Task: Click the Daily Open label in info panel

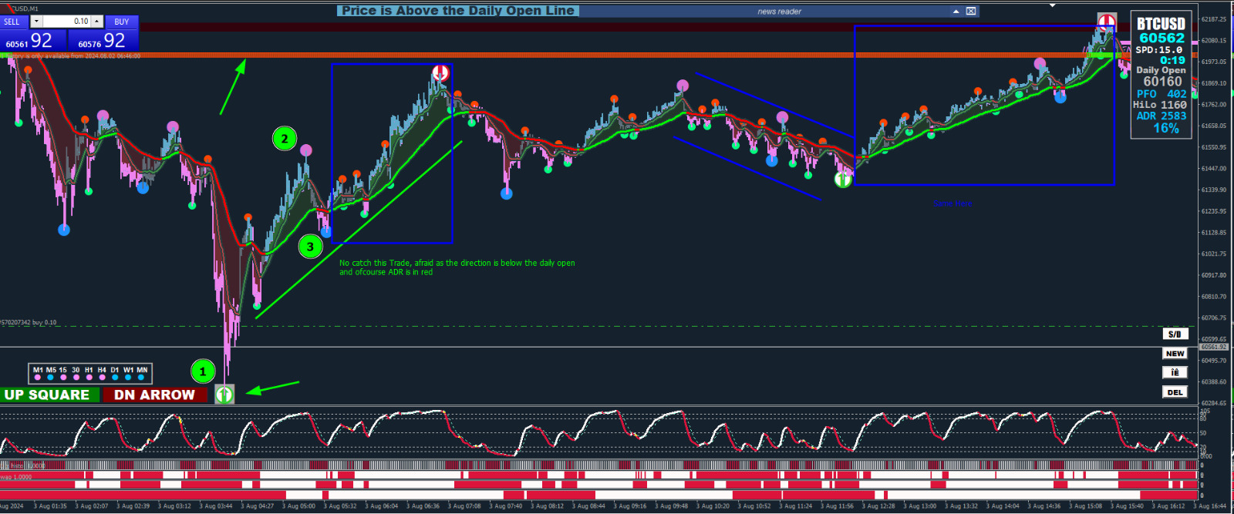Action: click(x=1161, y=70)
